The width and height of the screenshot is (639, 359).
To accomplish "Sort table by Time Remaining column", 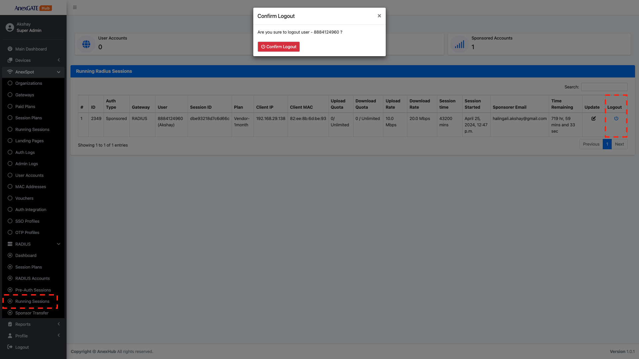I will point(562,104).
